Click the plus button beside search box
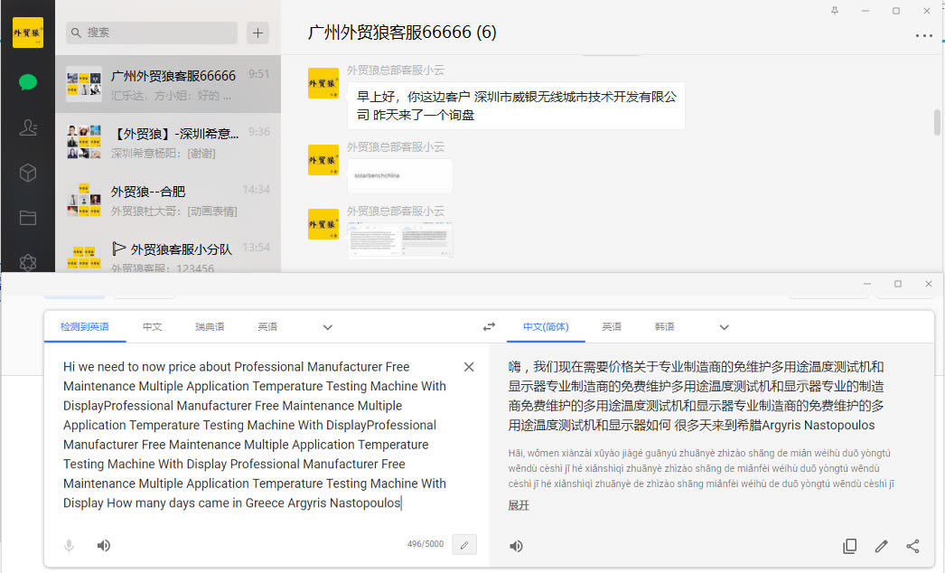This screenshot has width=945, height=573. (258, 33)
